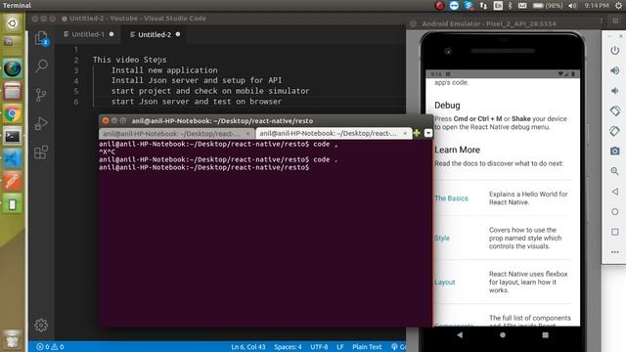Click the emulator toolbar back triangle
This screenshot has height=352, width=626.
(x=615, y=192)
